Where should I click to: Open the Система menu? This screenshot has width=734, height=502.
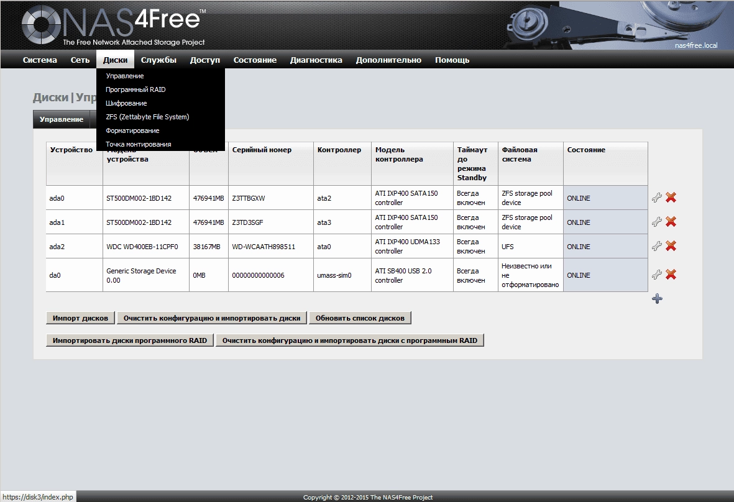coord(40,60)
